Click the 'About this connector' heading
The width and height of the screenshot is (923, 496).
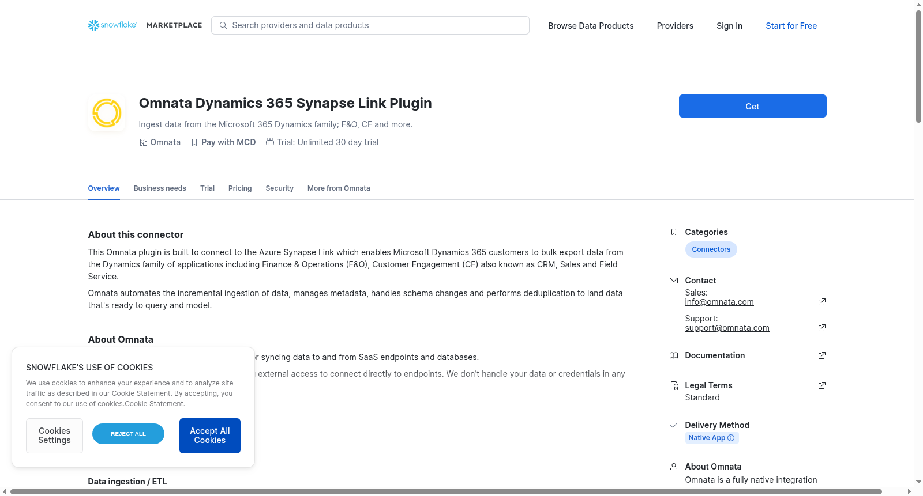[136, 234]
